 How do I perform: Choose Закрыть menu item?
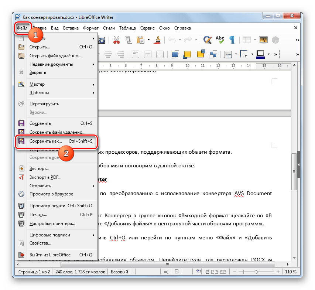pyautogui.click(x=56, y=72)
